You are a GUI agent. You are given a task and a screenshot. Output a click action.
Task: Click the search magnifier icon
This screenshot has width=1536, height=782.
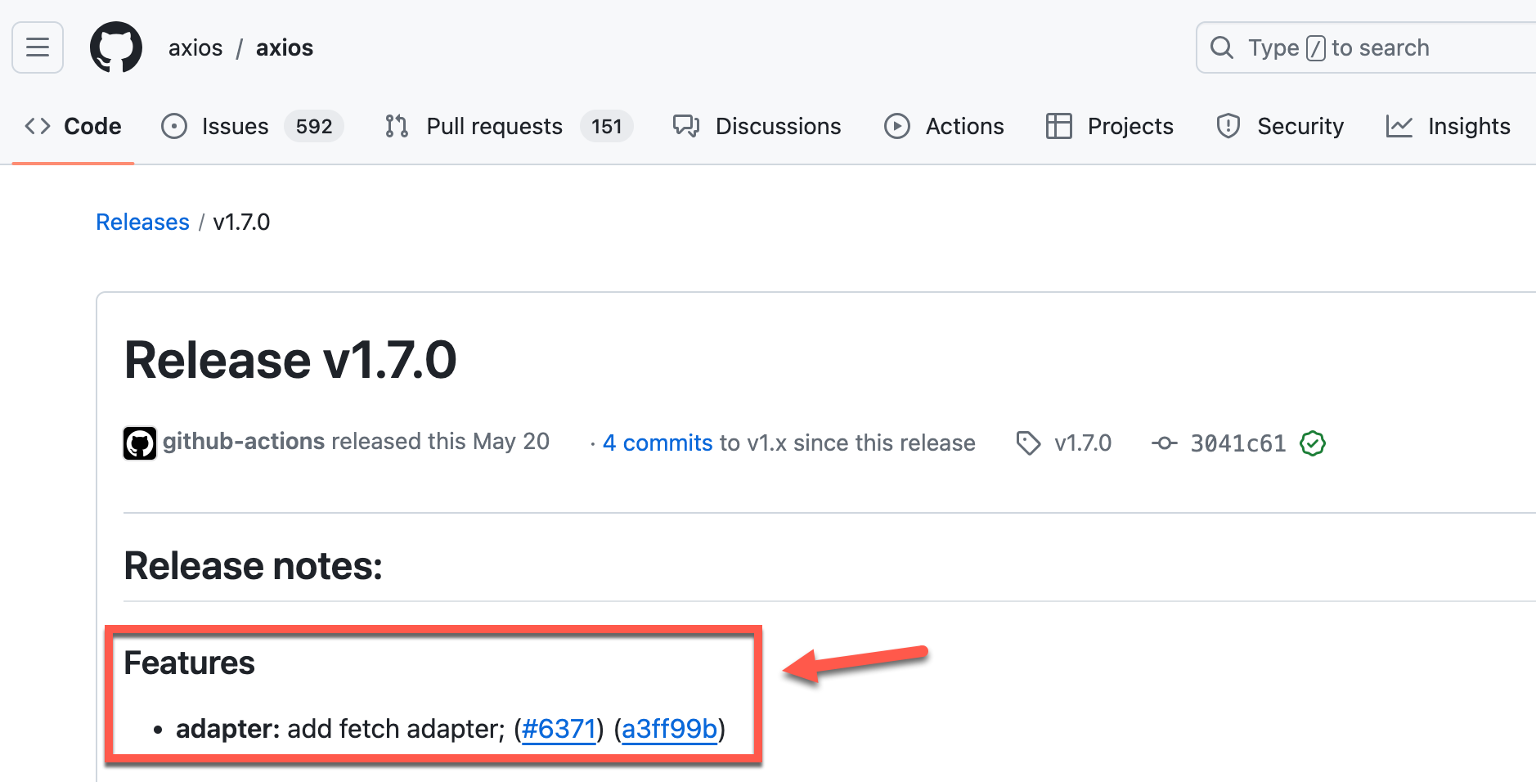[x=1222, y=47]
